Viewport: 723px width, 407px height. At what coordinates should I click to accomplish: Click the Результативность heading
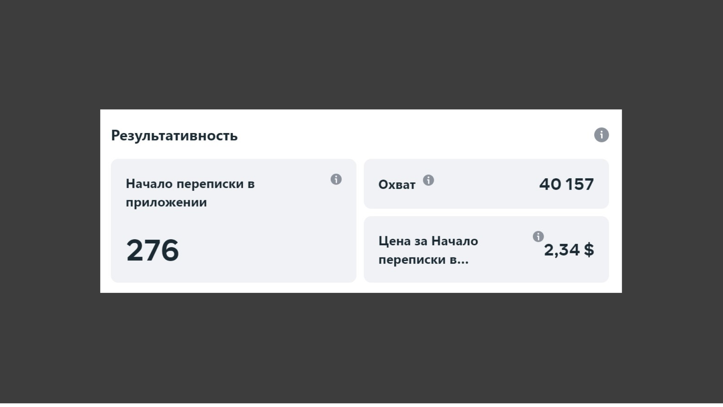174,136
